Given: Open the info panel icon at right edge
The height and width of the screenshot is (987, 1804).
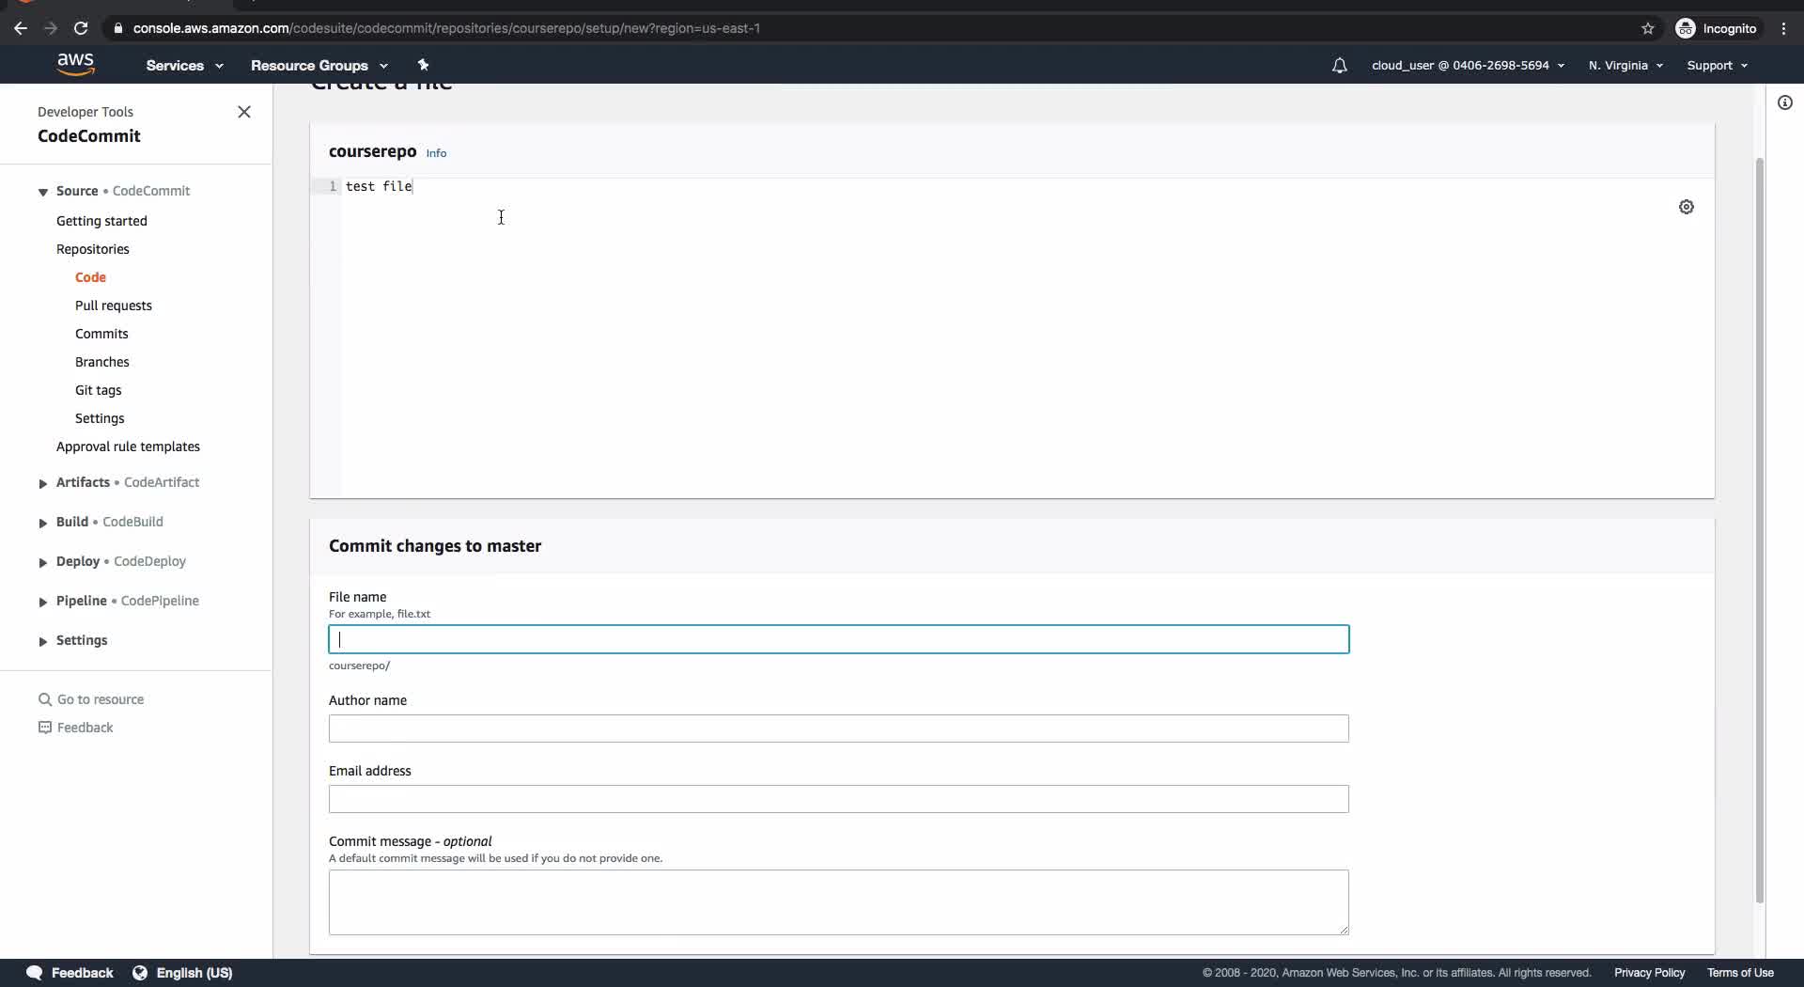Looking at the screenshot, I should (x=1785, y=102).
